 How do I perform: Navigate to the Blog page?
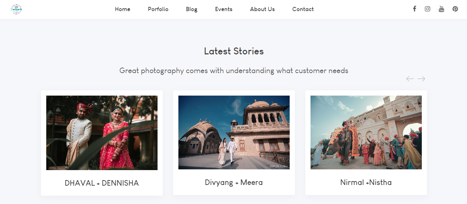click(x=192, y=9)
